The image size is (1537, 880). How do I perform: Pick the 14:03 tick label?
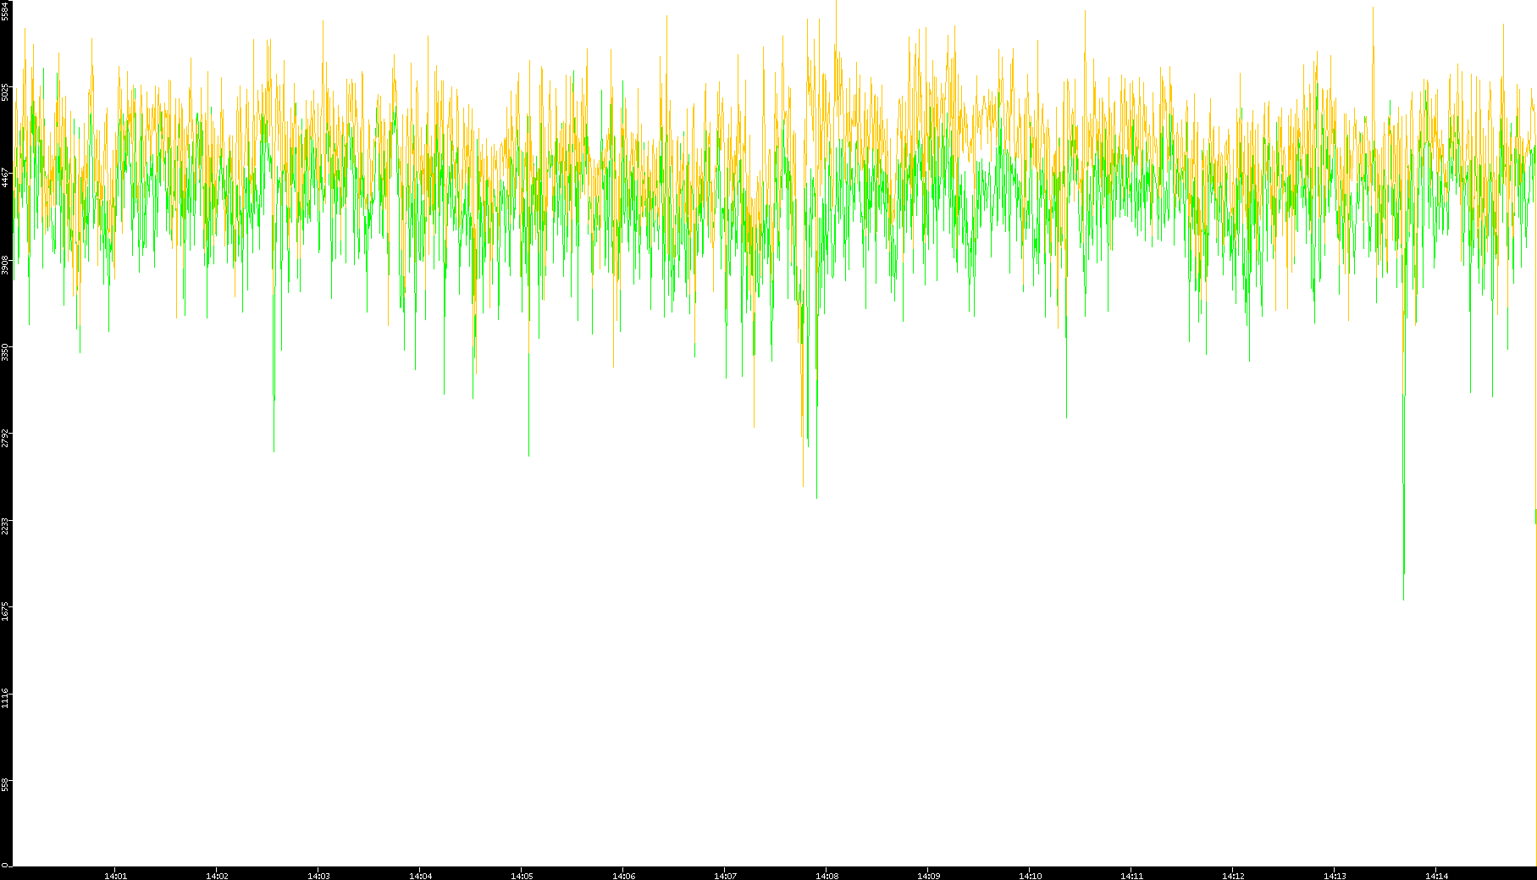click(x=318, y=876)
